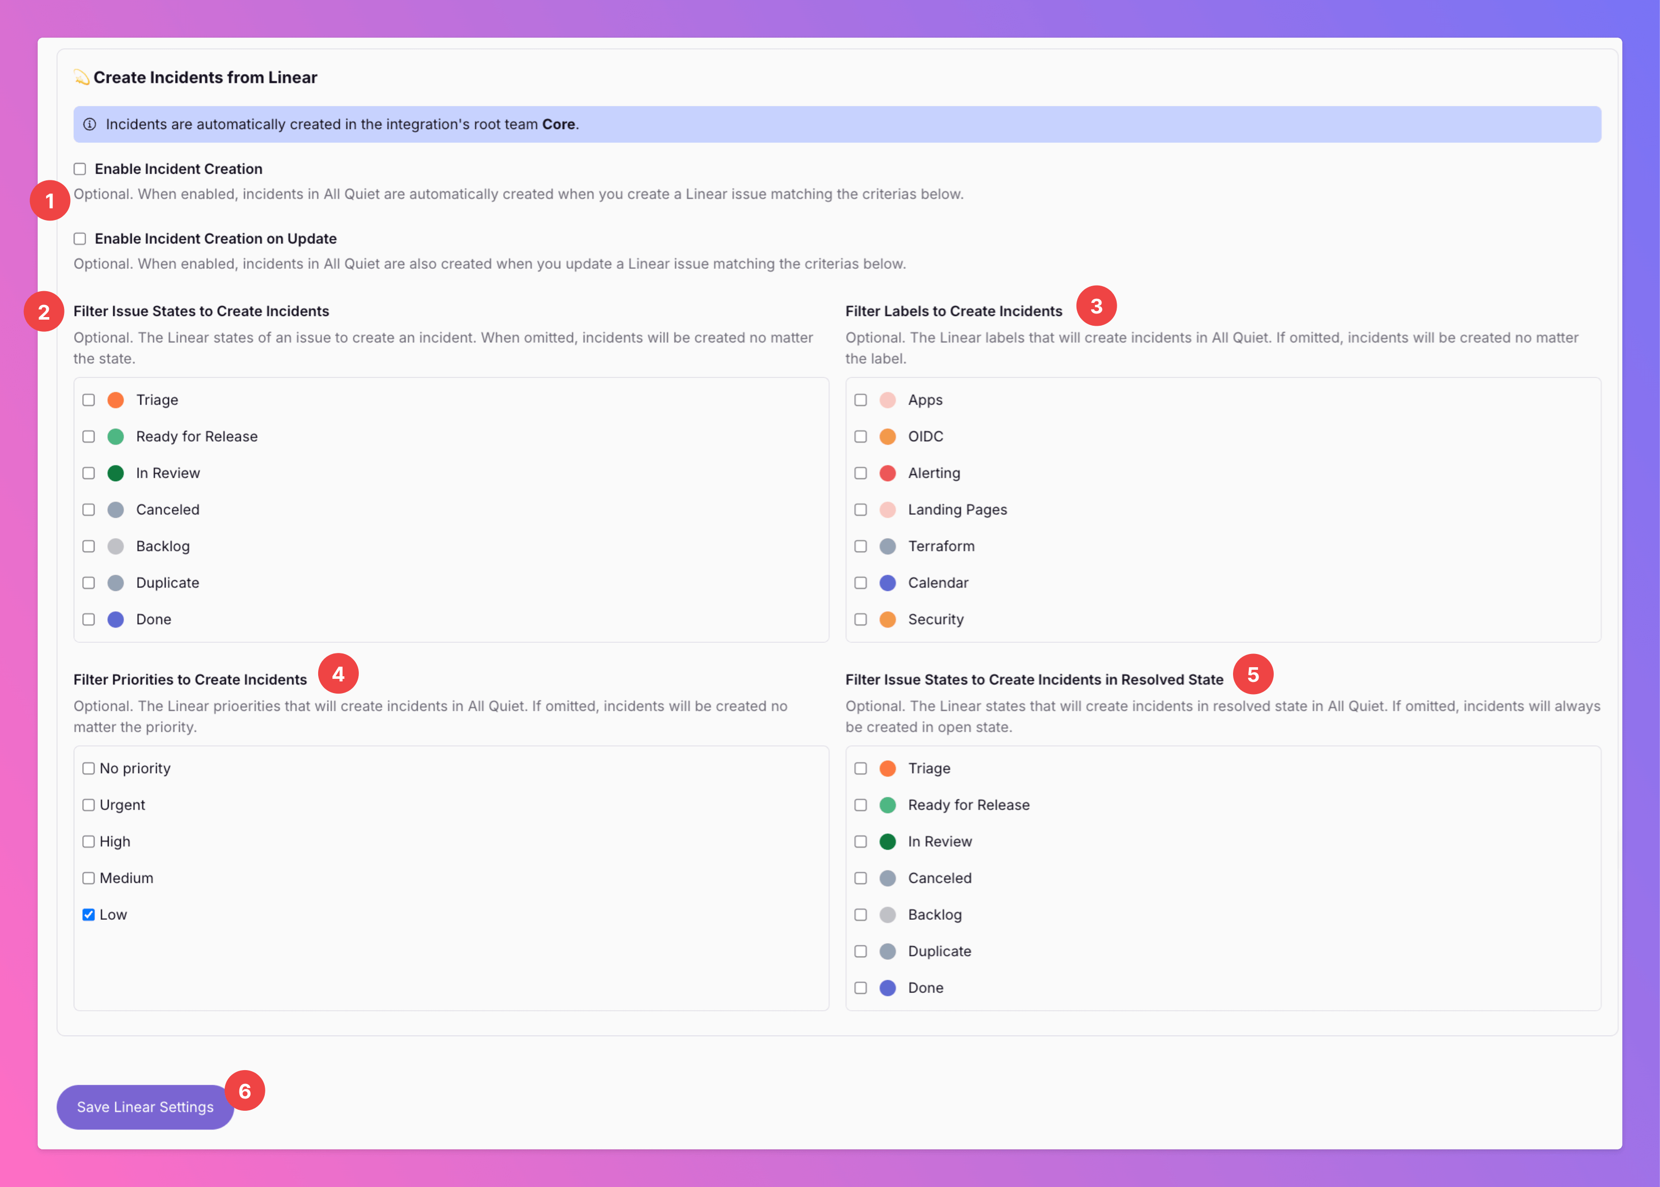Click red marker badge number 3
Image resolution: width=1660 pixels, height=1187 pixels.
tap(1096, 306)
